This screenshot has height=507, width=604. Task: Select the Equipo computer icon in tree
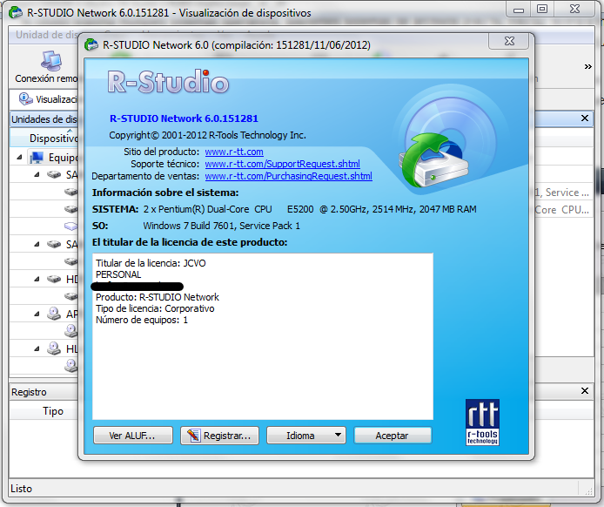37,158
